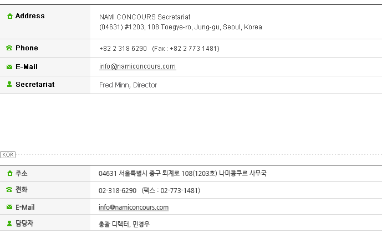Click the Fred Minn, Director text
This screenshot has height=234, width=382.
128,85
